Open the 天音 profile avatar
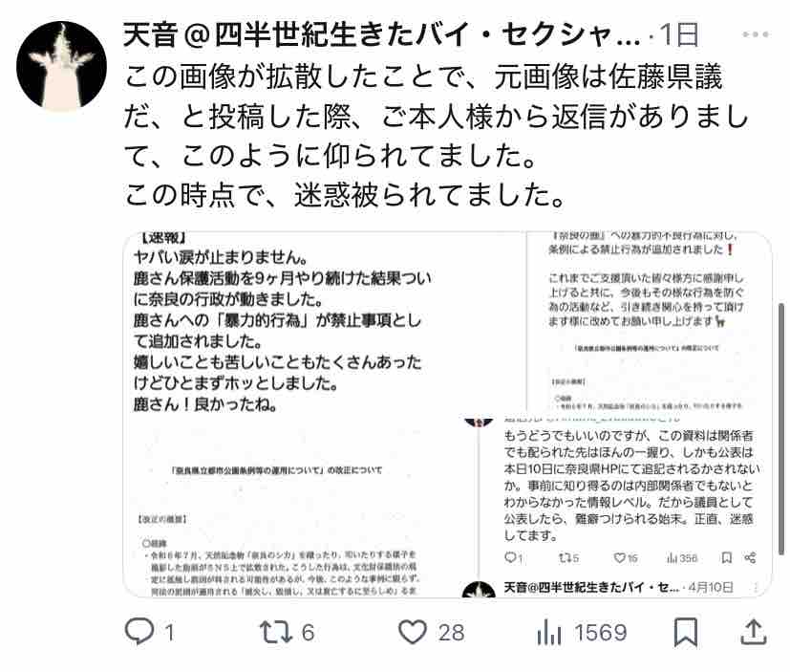This screenshot has height=672, width=790. tap(61, 66)
